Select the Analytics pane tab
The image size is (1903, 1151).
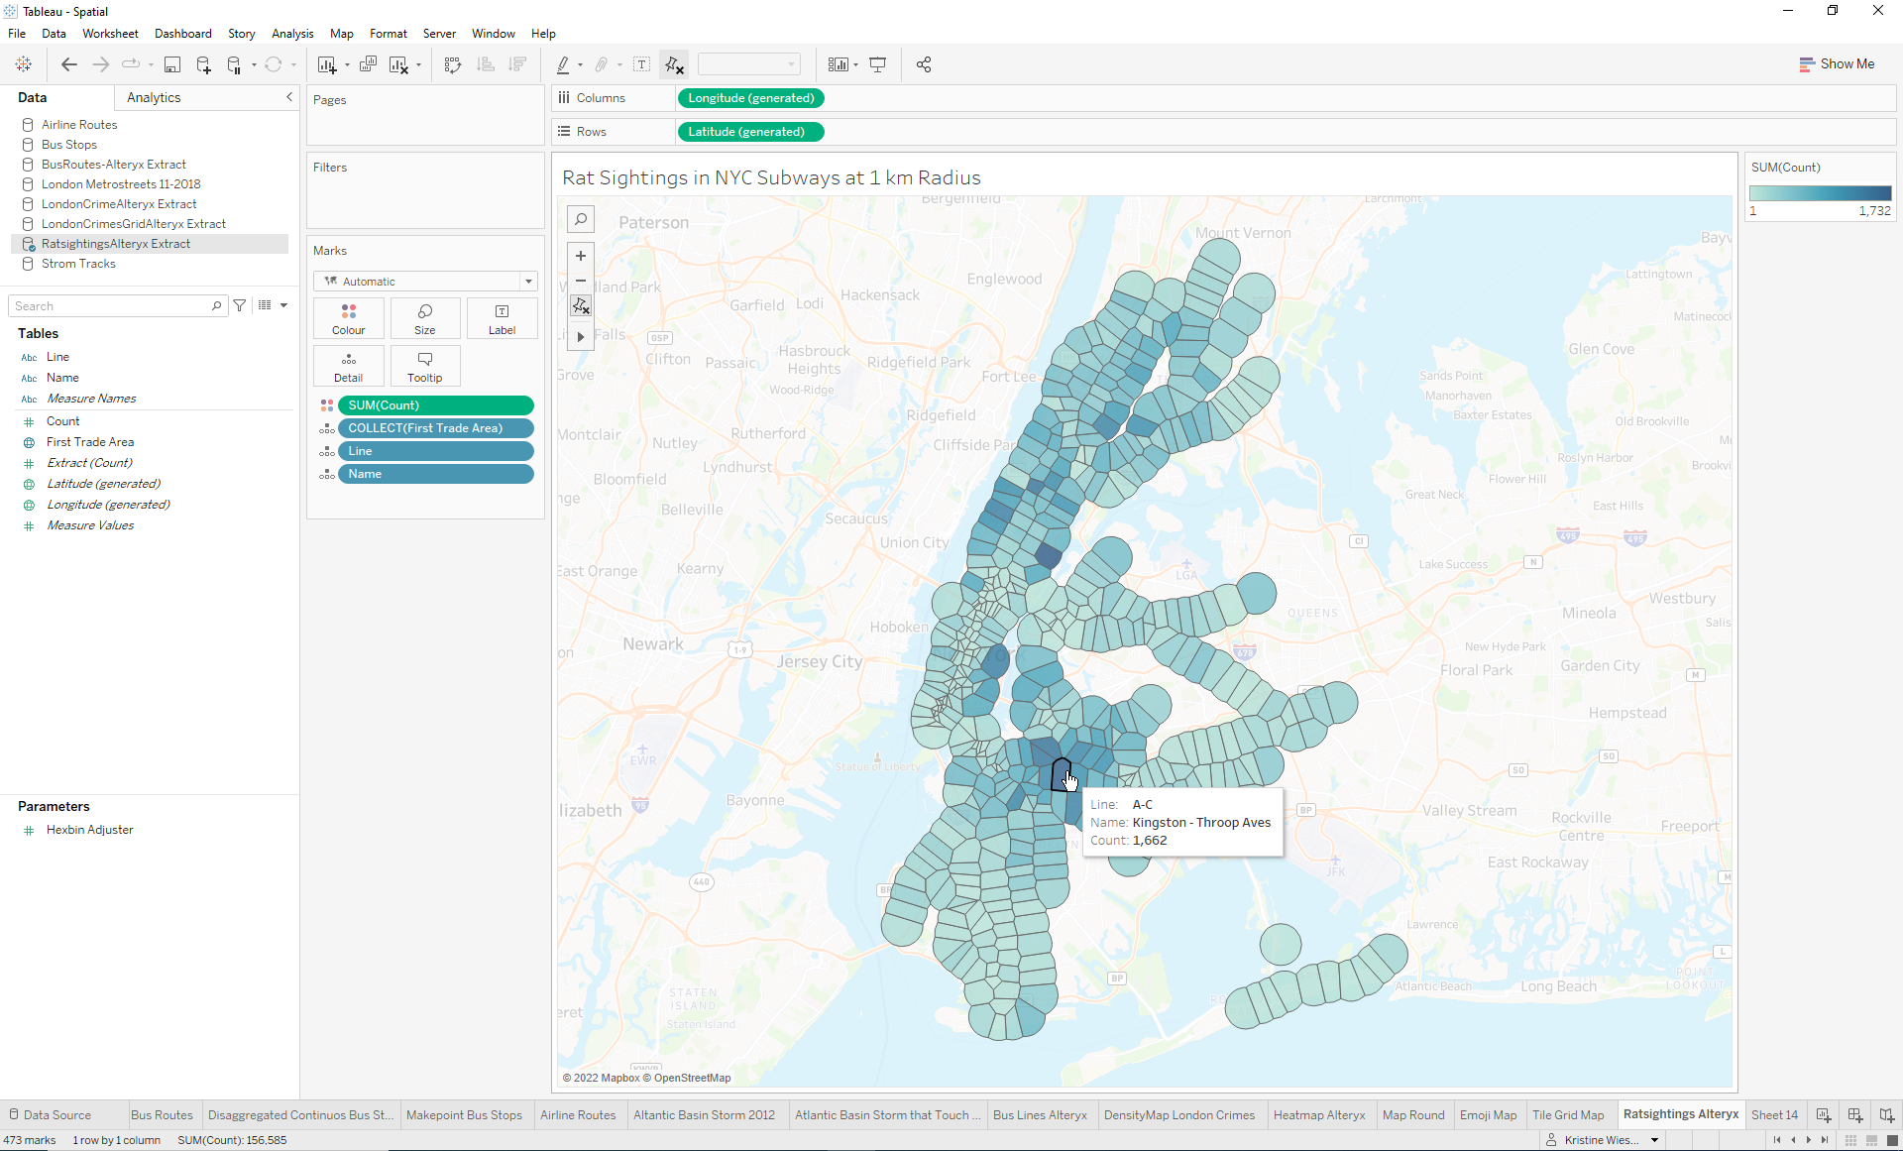(x=154, y=97)
